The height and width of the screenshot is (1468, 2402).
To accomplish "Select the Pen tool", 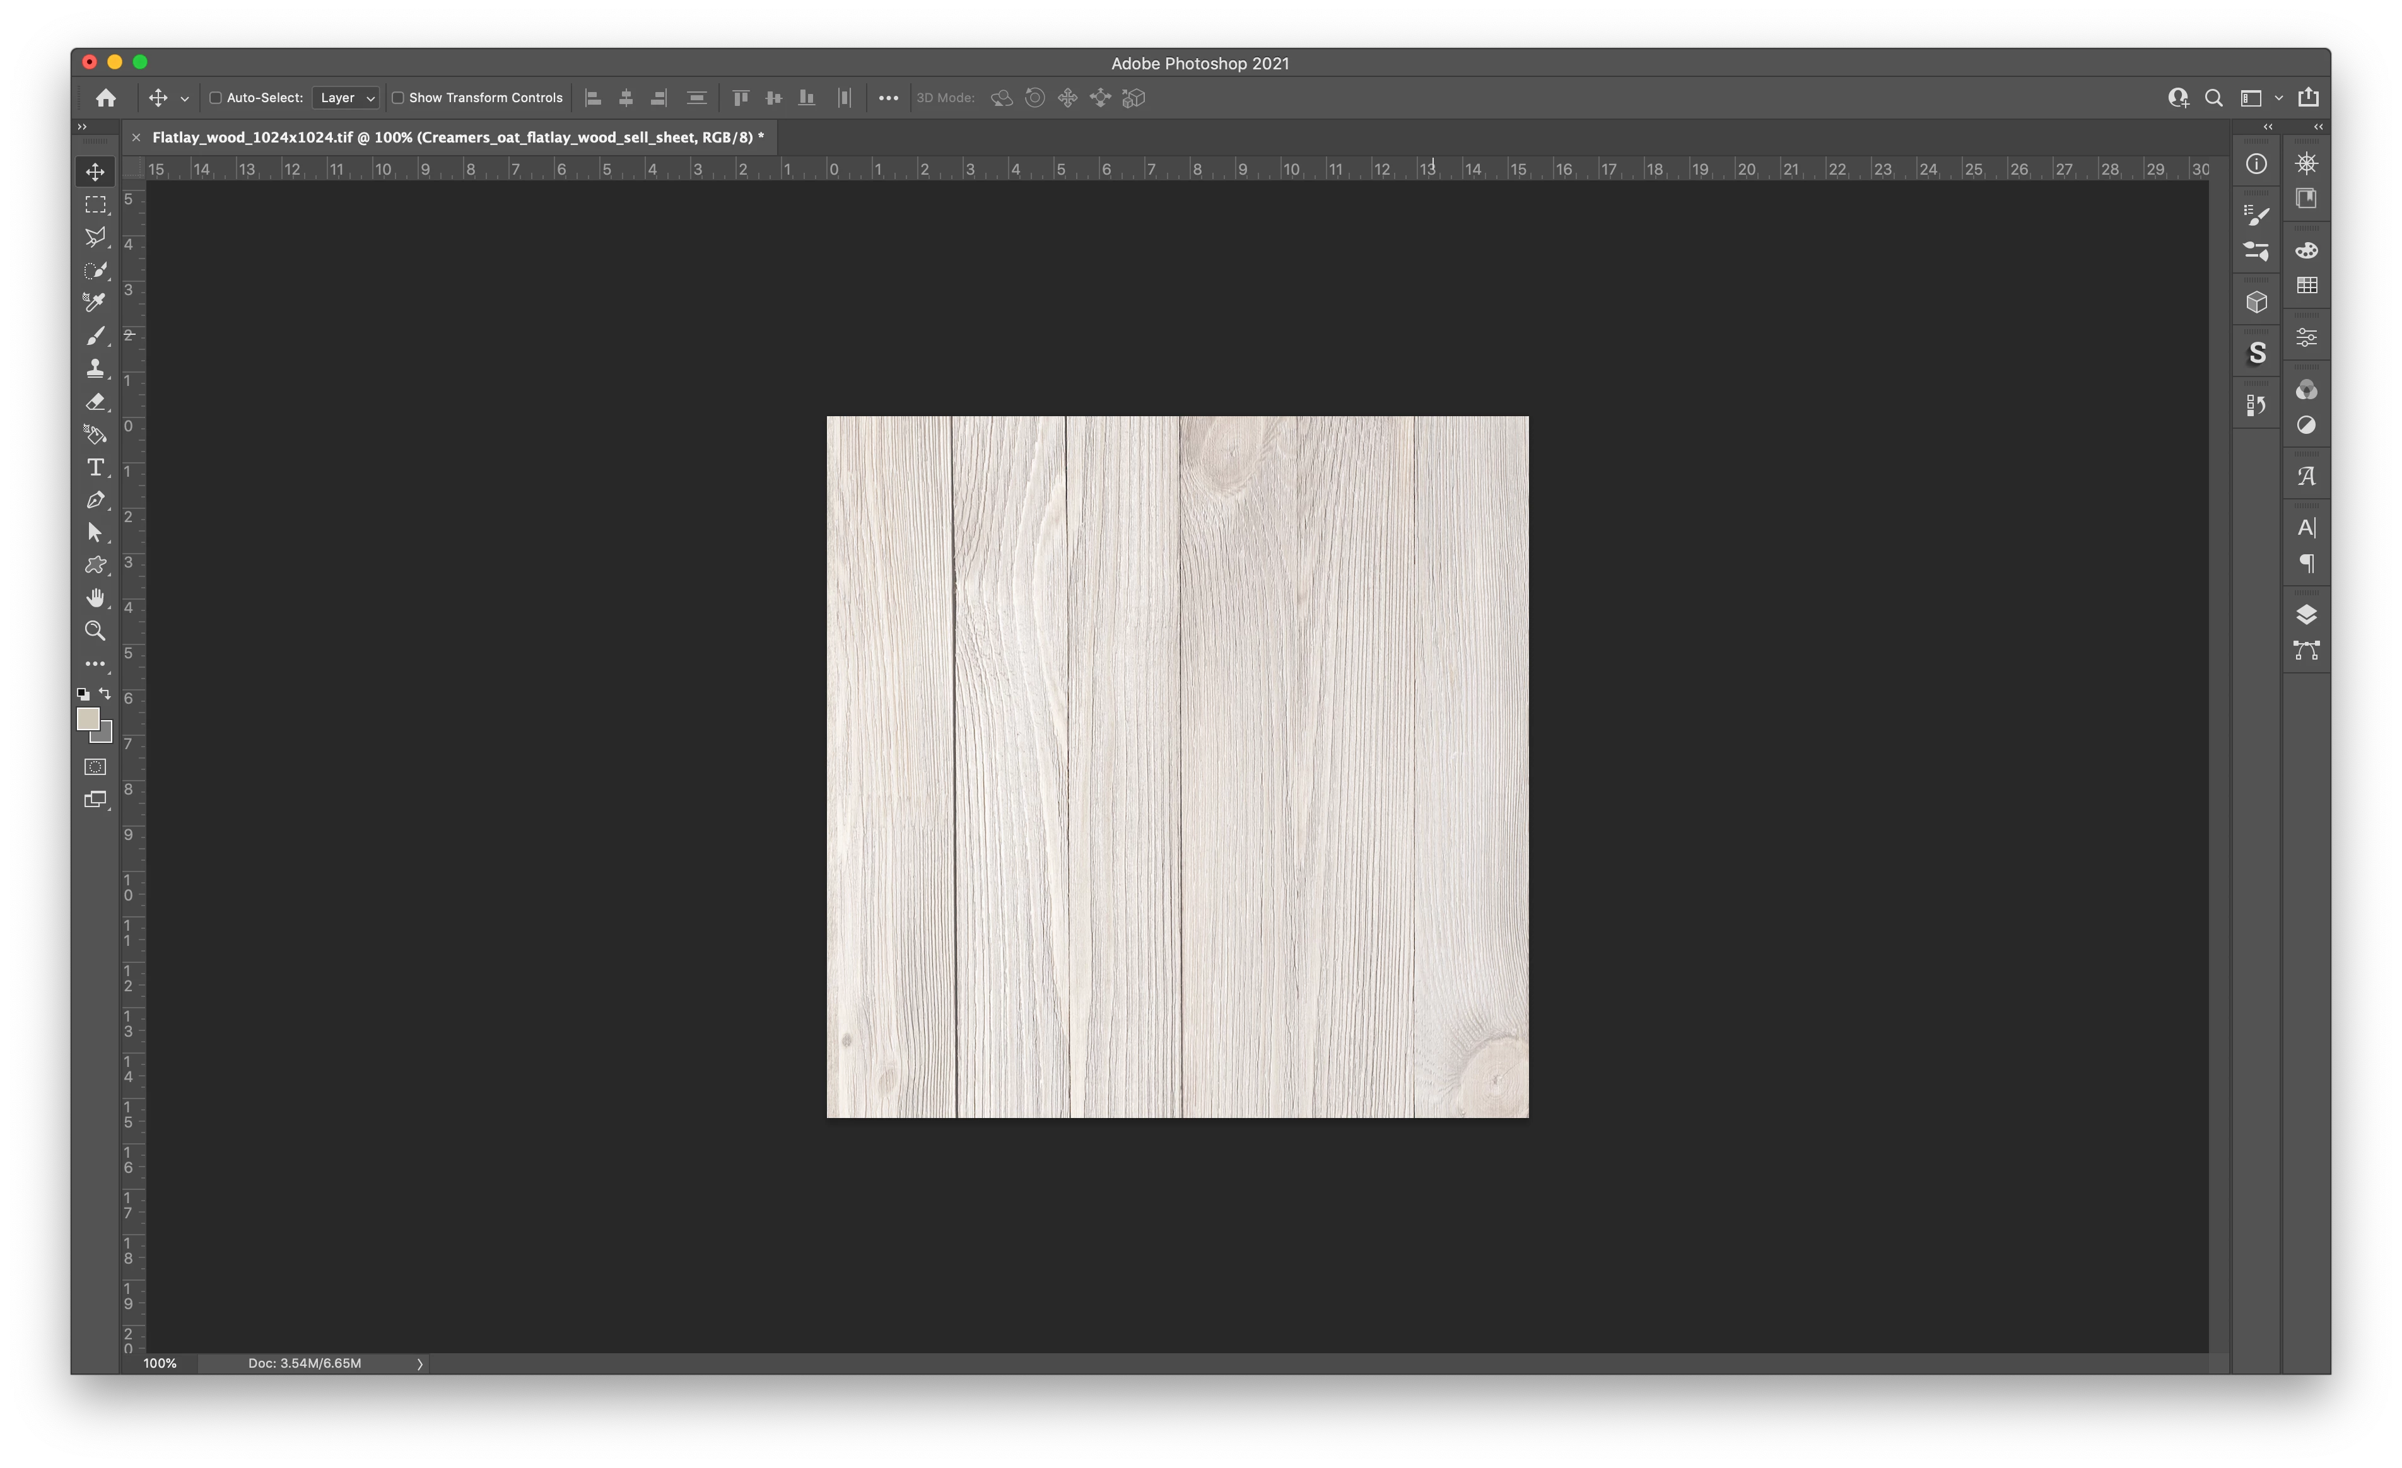I will 95,500.
